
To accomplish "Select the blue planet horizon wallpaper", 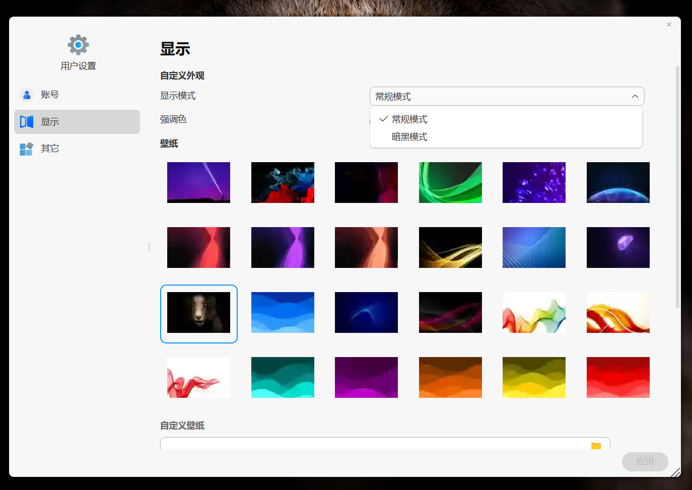I will 618,182.
